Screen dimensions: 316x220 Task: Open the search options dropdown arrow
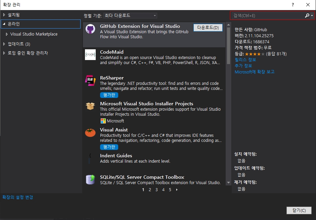tap(312, 15)
